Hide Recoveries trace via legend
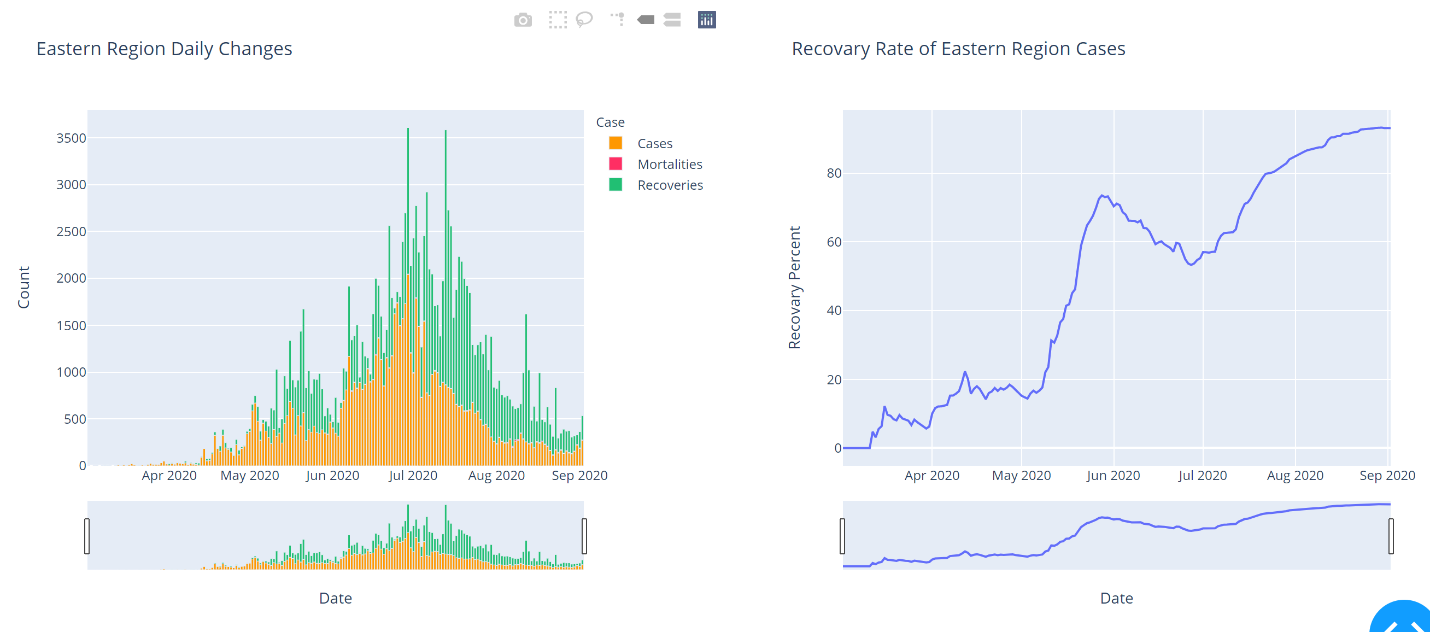 [670, 185]
